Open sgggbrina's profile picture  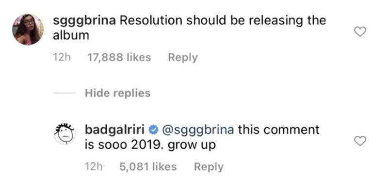28,30
